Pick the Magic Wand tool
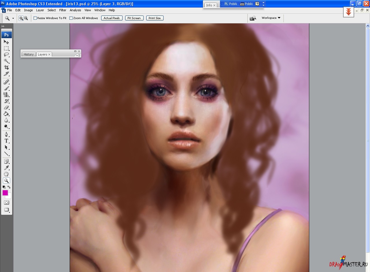Viewport: 370px width, 272px height. [x=6, y=61]
